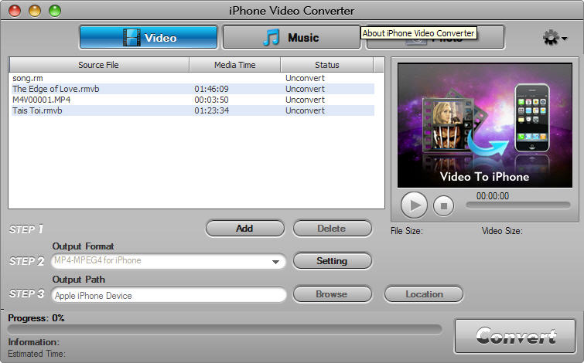Click the Output Path input field
Viewport: 584px width, 363px height.
coord(169,295)
